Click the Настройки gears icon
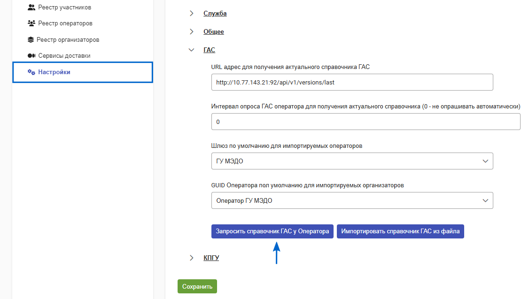Viewport: 529px width, 299px height. point(31,72)
